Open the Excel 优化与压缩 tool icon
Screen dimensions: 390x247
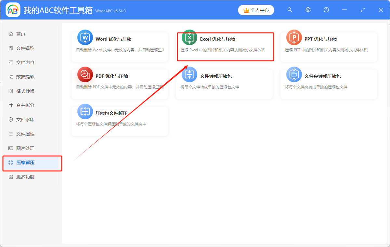tap(189, 37)
